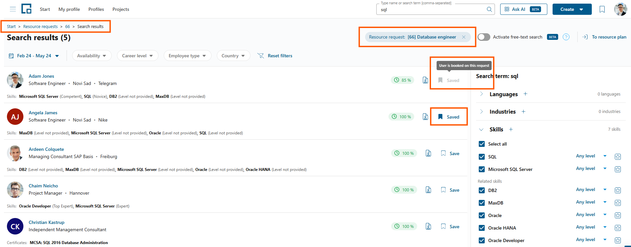Open the bookmarks icon in header
This screenshot has height=247, width=631.
602,9
